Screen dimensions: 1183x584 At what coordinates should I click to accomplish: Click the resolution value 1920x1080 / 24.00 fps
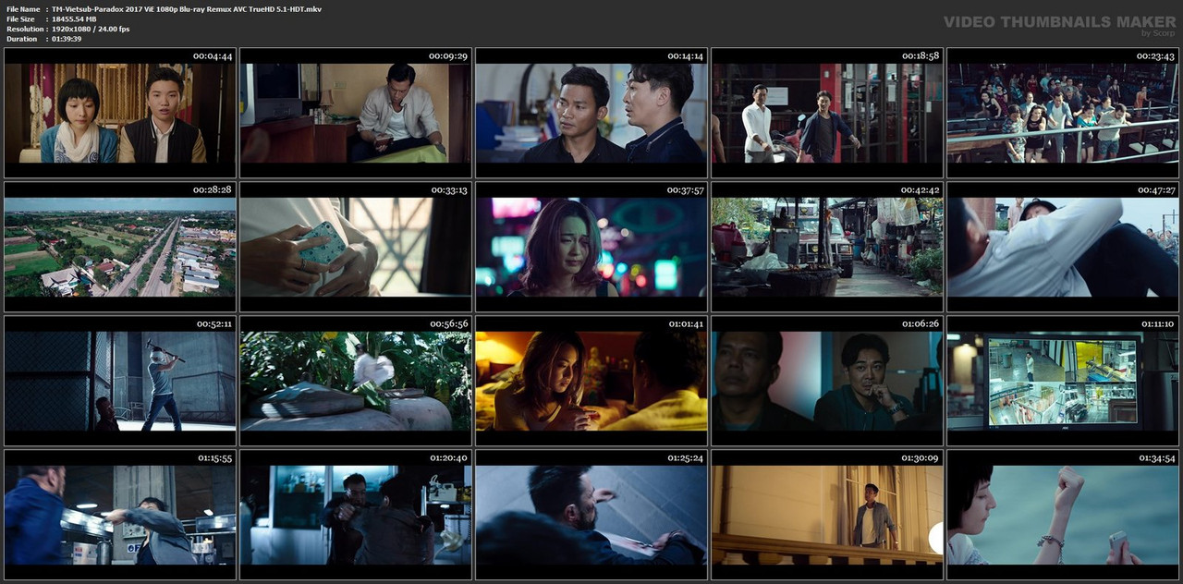[x=91, y=30]
